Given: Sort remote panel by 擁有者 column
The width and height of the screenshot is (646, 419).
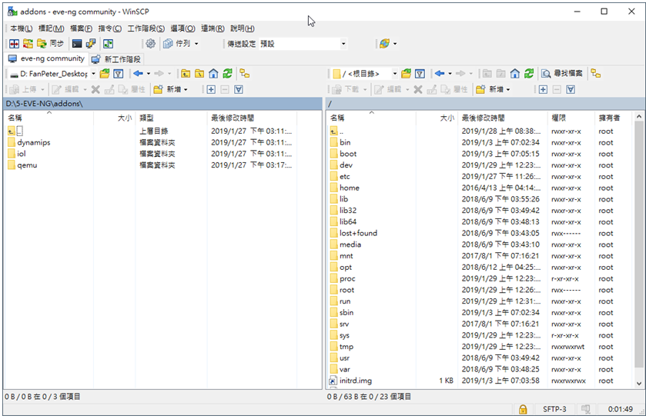Looking at the screenshot, I should 613,118.
